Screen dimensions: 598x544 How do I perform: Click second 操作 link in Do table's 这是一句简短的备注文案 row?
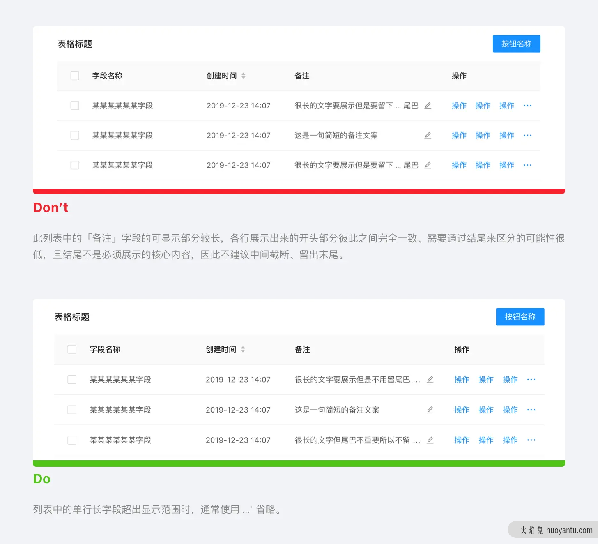coord(486,410)
